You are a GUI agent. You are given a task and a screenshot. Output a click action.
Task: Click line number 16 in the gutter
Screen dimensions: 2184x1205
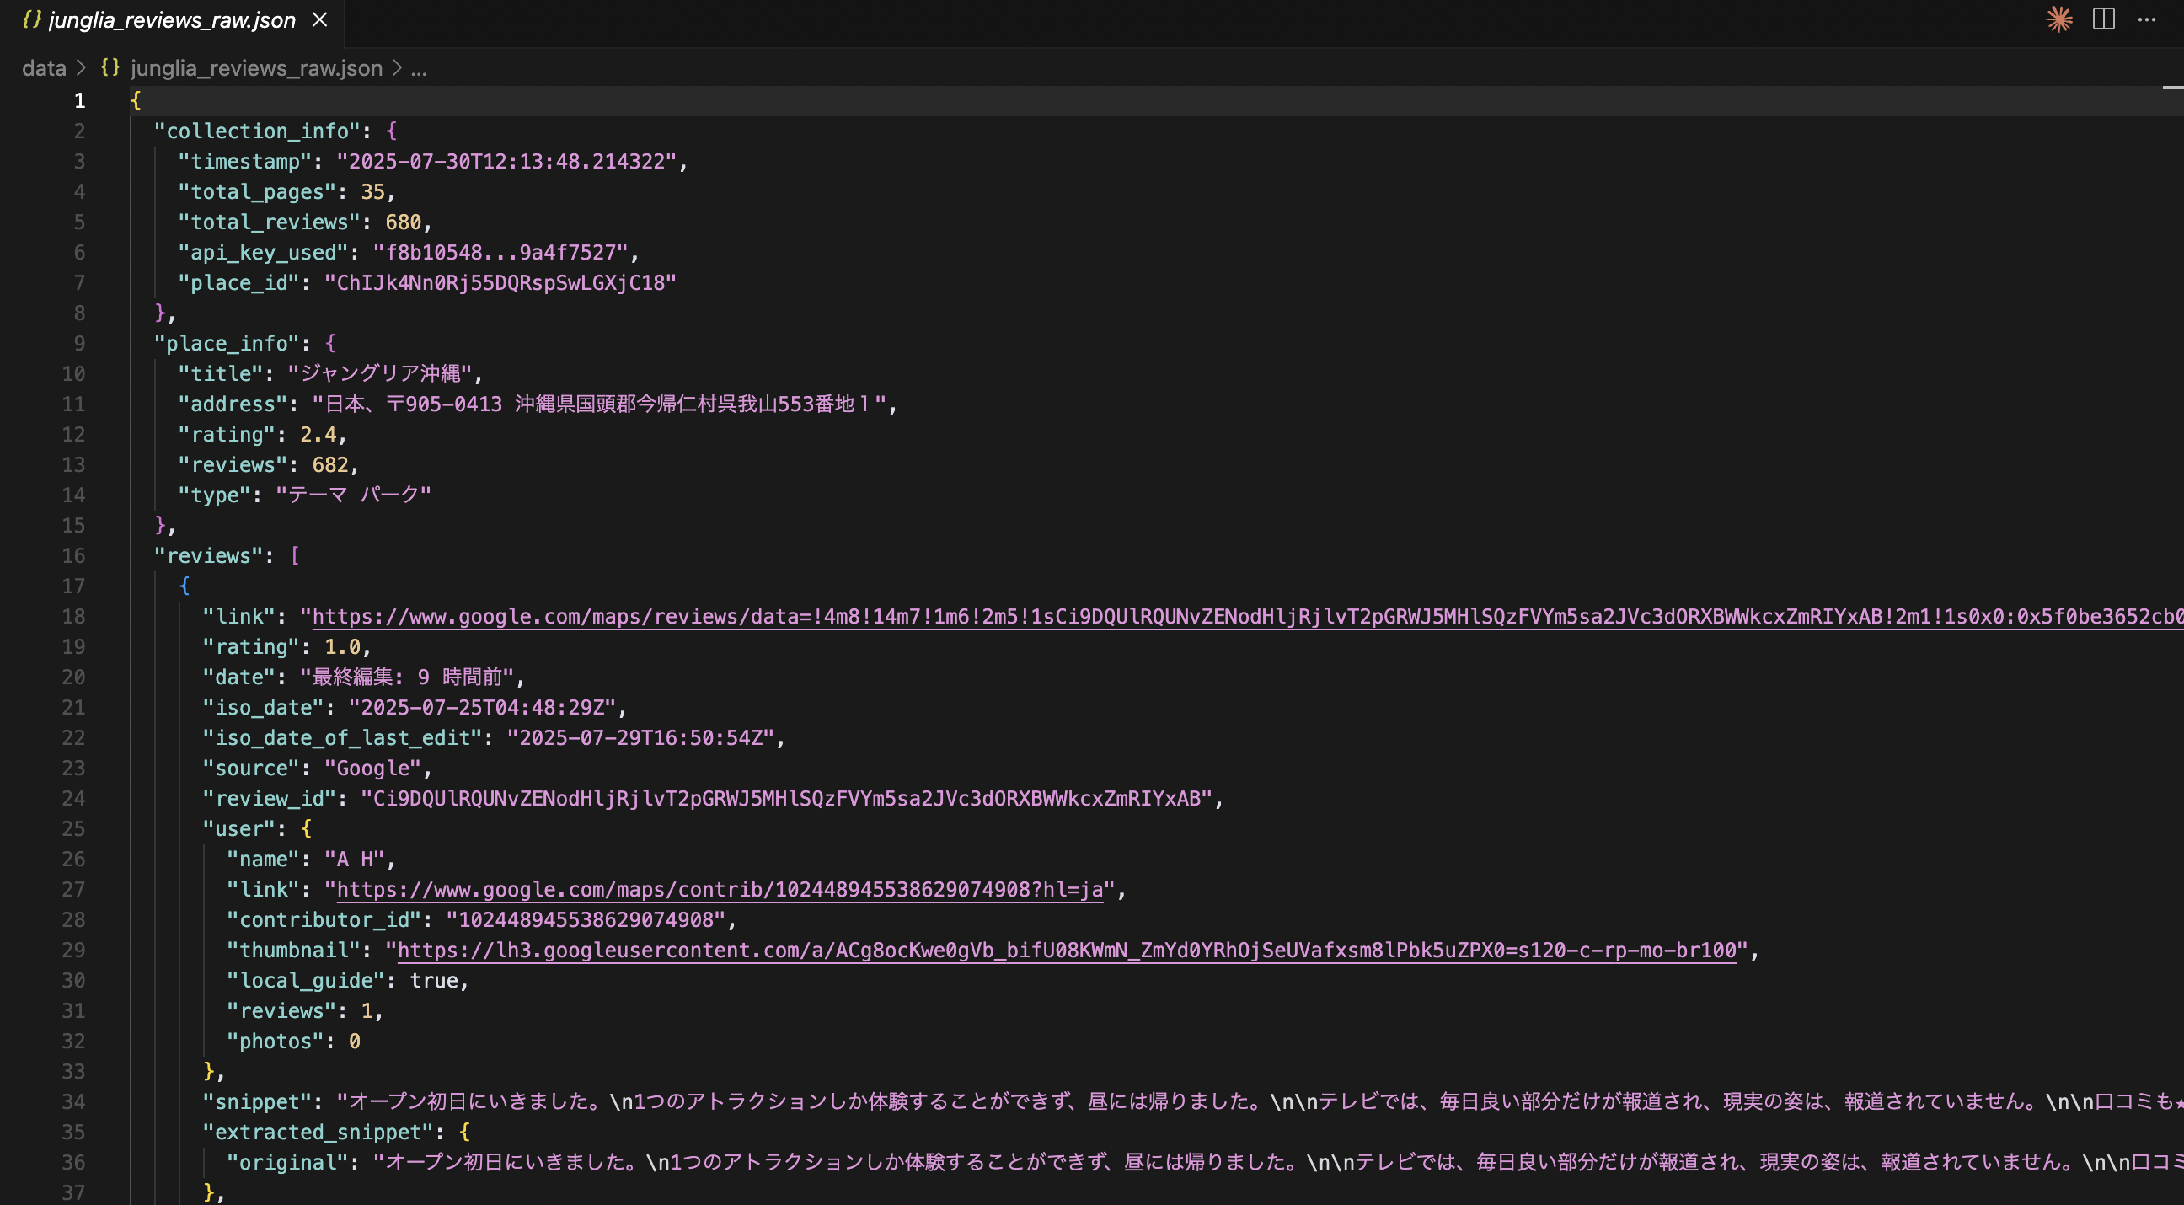click(x=73, y=556)
